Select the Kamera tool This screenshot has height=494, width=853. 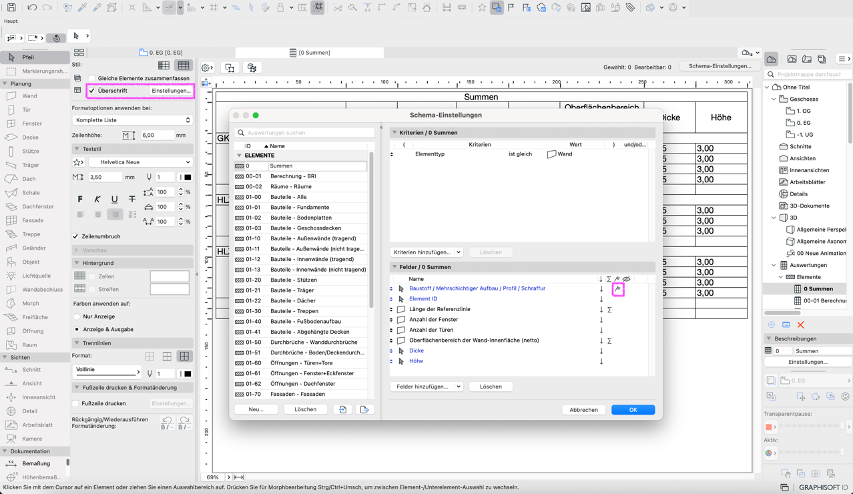pyautogui.click(x=35, y=439)
